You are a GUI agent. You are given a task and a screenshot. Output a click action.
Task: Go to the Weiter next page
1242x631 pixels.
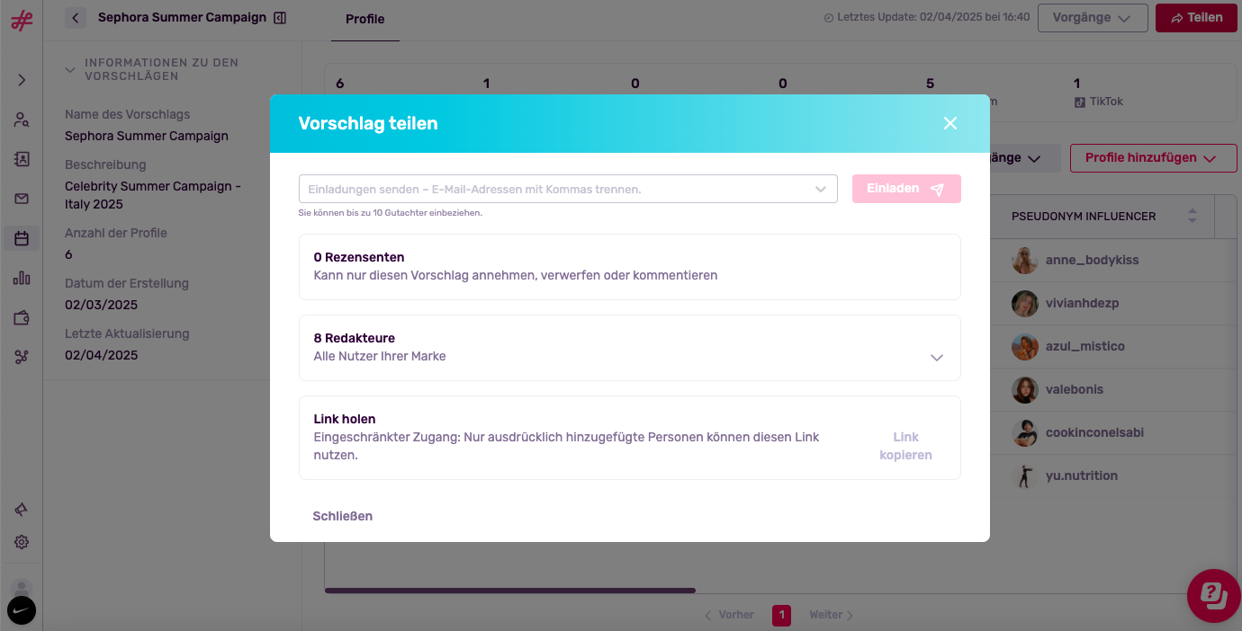click(832, 615)
